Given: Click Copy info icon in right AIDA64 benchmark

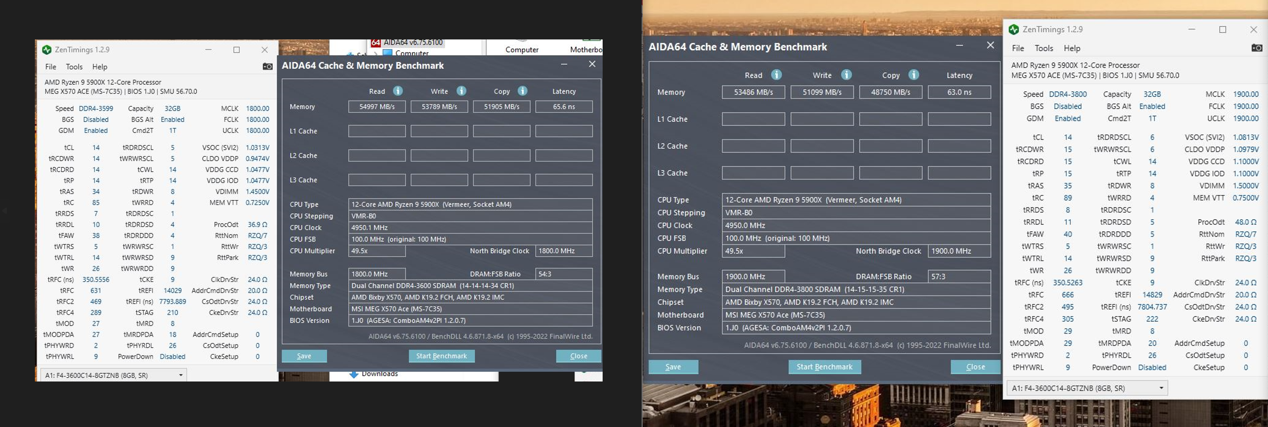Looking at the screenshot, I should point(914,75).
